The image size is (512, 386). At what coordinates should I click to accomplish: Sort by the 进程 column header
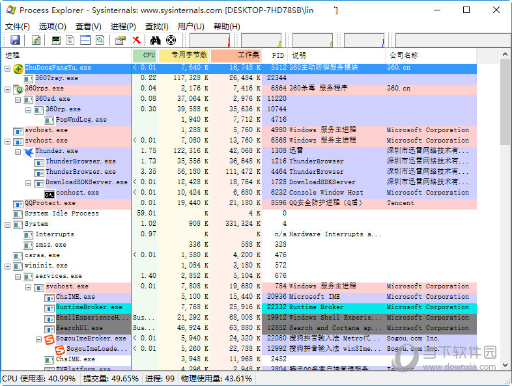[66, 55]
